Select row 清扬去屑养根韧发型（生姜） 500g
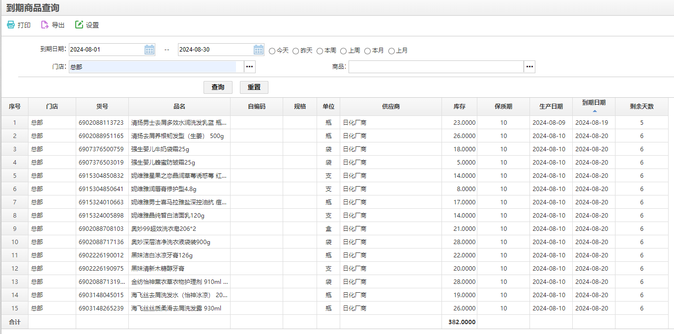Screen dimensions: 674x334 (x=335, y=136)
